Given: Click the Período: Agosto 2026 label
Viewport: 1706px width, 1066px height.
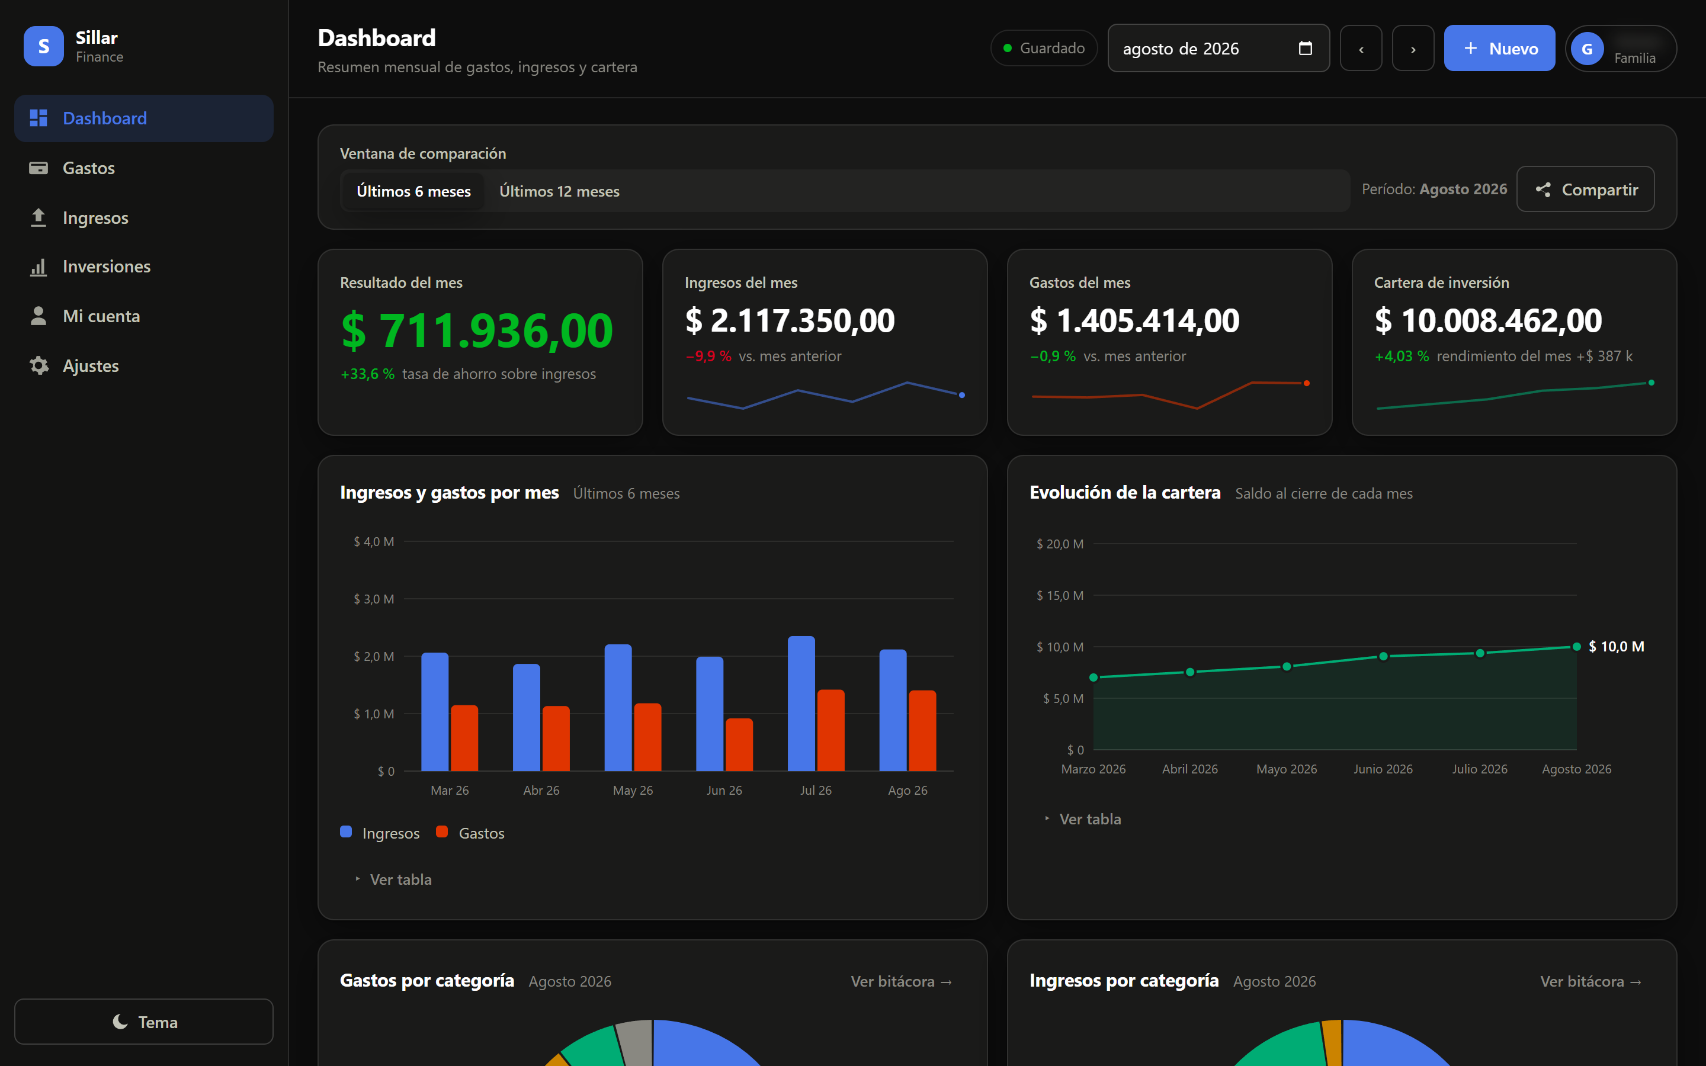Looking at the screenshot, I should 1434,189.
